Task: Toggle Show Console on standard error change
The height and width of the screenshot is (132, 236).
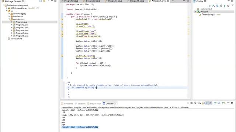Action: 211,103
